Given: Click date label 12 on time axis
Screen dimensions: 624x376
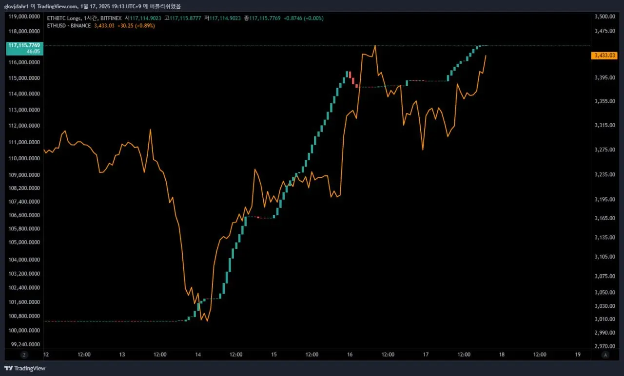Looking at the screenshot, I should (46, 355).
